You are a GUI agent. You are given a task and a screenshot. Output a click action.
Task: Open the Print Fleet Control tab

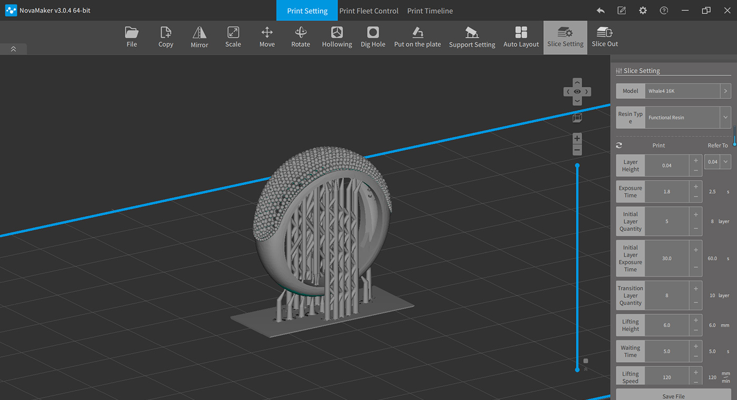[368, 11]
